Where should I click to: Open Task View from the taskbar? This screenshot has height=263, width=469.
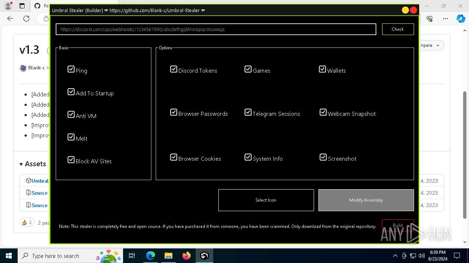[132, 256]
